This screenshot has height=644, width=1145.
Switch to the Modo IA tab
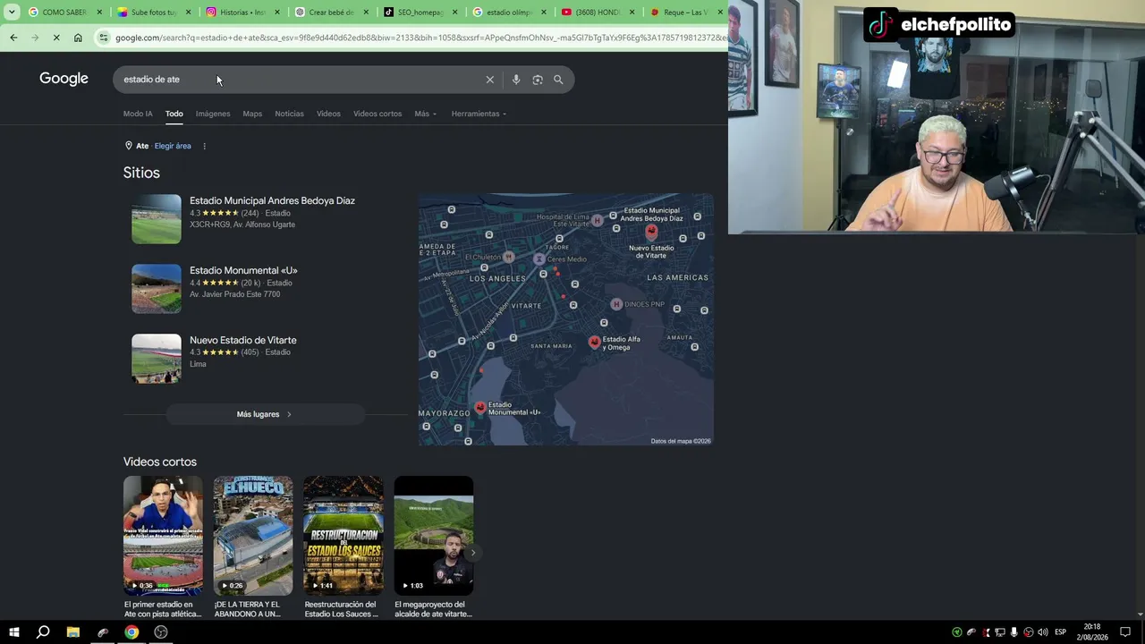pos(138,114)
